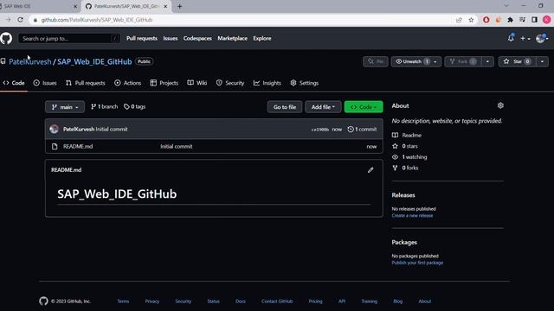Open README.md row's Initial commit message
The image size is (554, 311).
pyautogui.click(x=177, y=146)
